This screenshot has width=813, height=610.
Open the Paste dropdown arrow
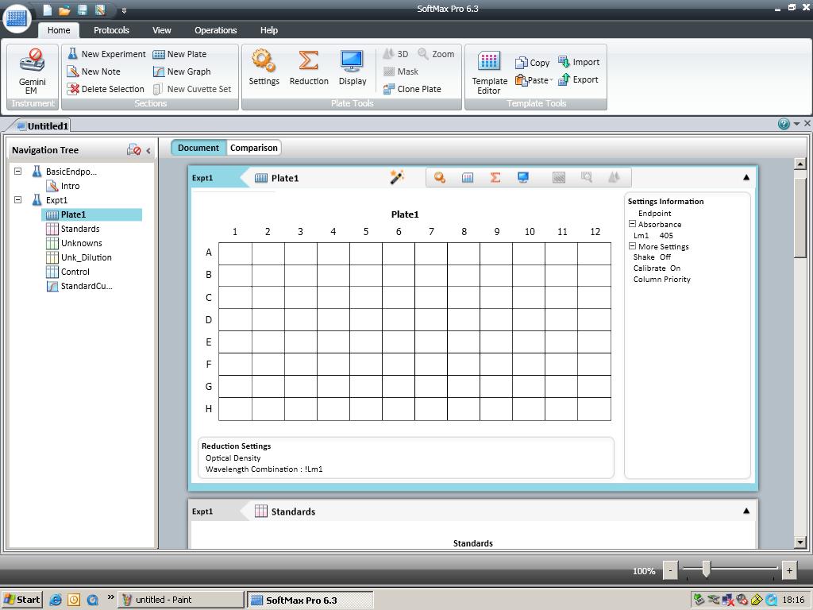[551, 80]
